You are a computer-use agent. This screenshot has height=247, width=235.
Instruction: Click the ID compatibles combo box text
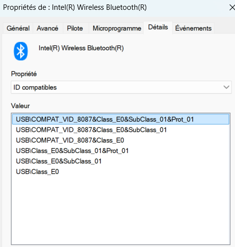35,88
